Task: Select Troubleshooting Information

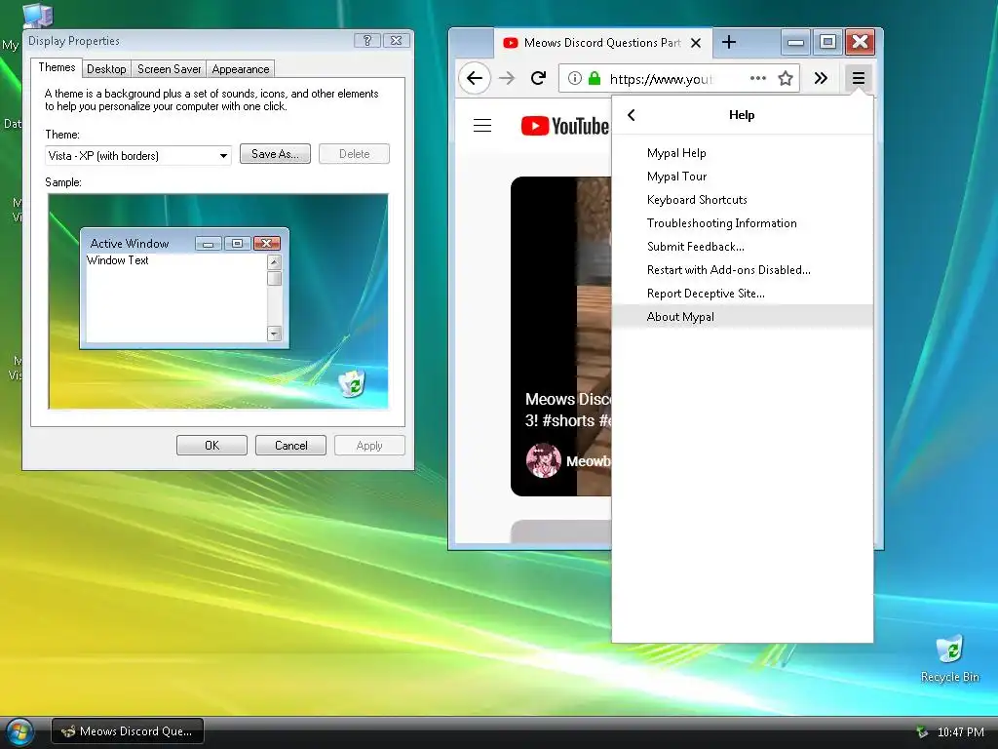Action: (x=742, y=223)
